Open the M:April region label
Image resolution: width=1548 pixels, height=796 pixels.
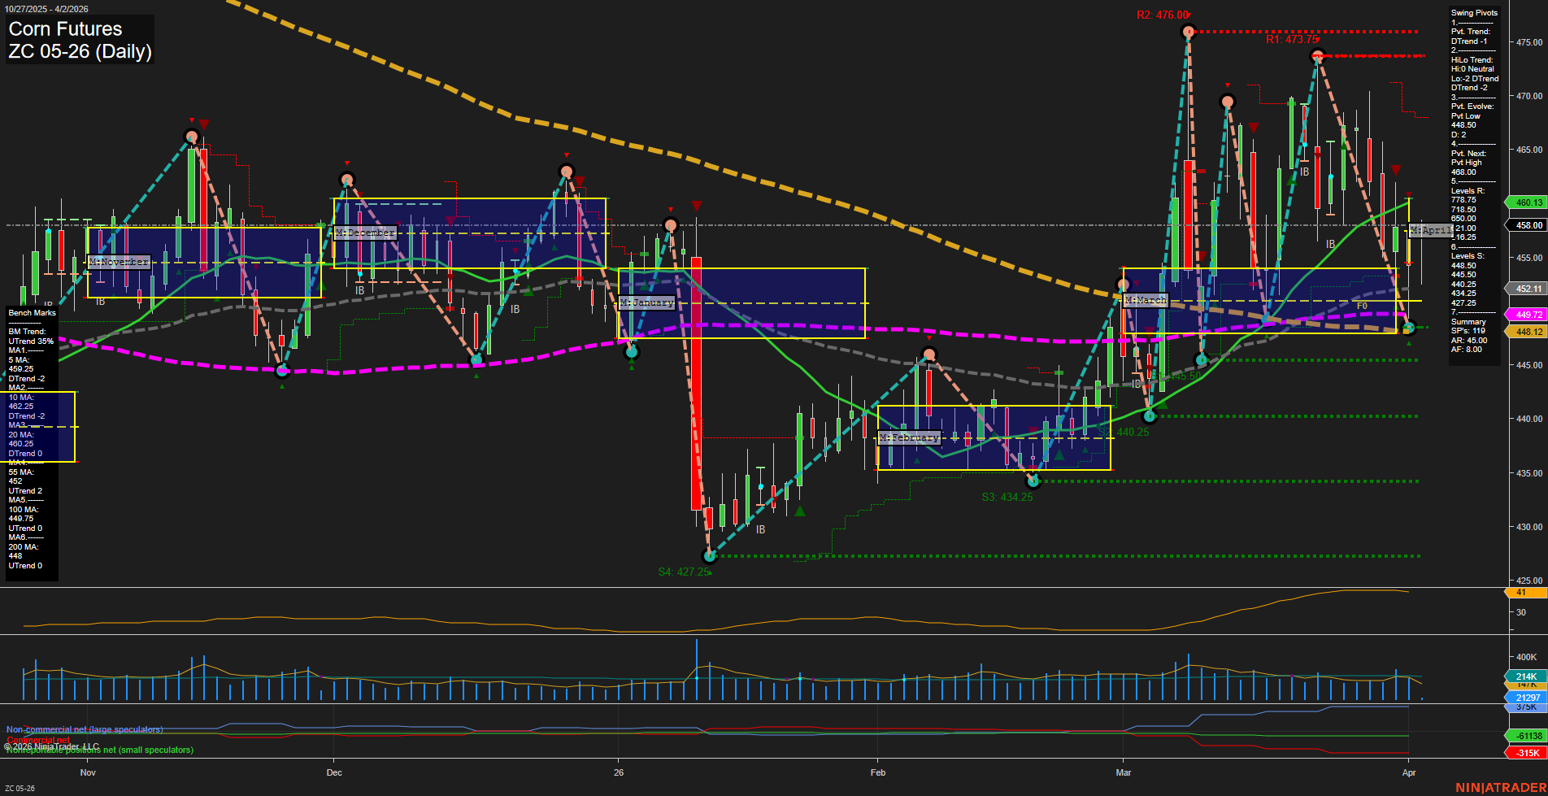(1431, 230)
